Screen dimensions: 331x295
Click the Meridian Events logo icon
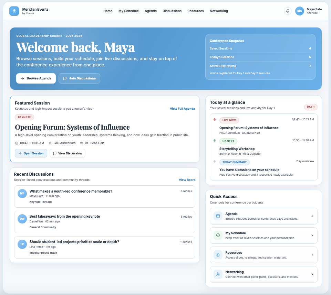point(14,11)
